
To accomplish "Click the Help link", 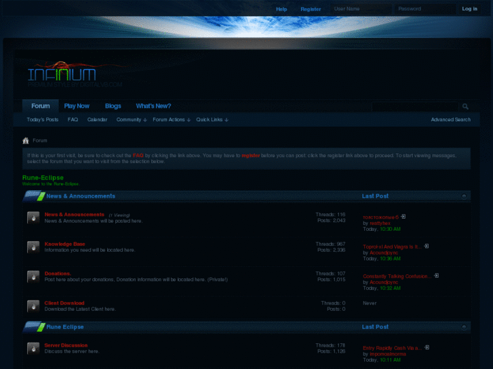I will click(281, 9).
